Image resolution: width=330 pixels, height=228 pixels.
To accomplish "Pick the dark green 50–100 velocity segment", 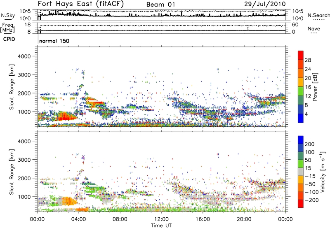I will (x=301, y=156).
